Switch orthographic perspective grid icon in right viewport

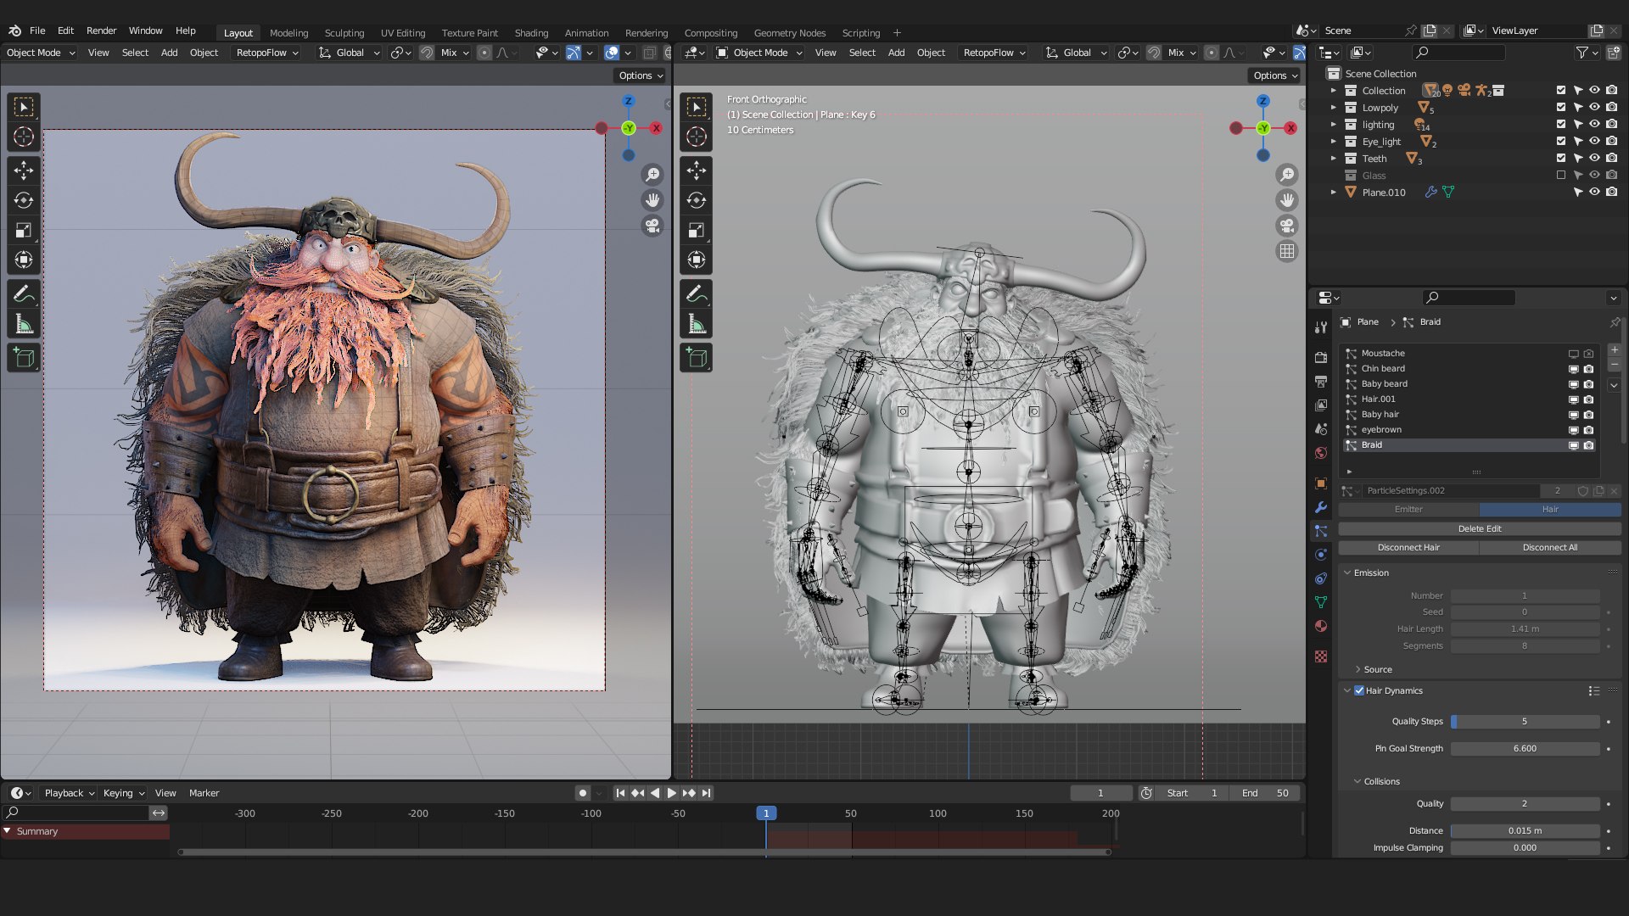[x=1287, y=251]
